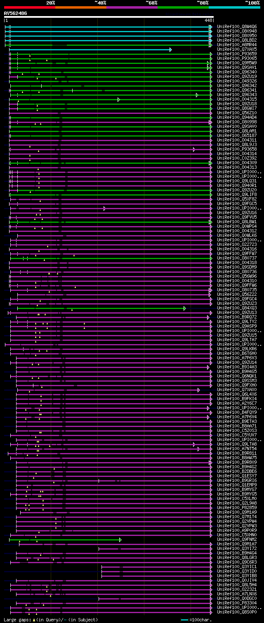Image resolution: width=264 pixels, height=623 pixels.
Task: Select the UniRef100_C5Z0S3 label
Action: pos(237,430)
